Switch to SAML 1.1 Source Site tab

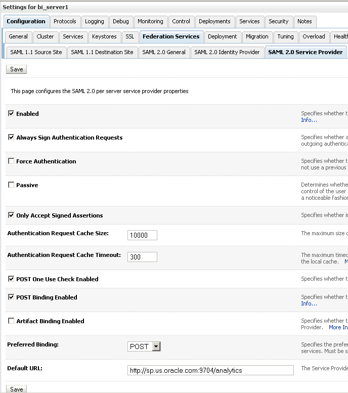36,52
